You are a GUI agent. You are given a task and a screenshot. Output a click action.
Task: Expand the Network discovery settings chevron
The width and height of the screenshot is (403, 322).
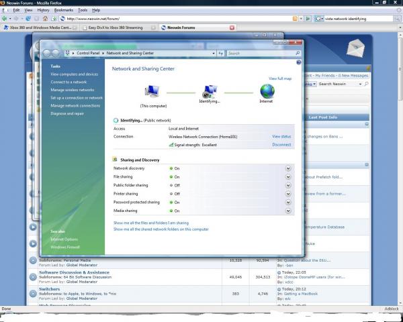(x=288, y=168)
